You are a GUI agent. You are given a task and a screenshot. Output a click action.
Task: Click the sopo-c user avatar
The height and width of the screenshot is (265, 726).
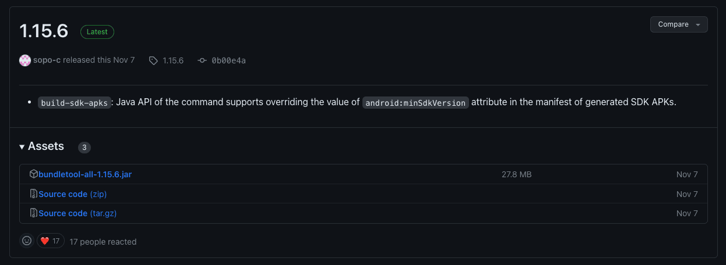tap(25, 60)
